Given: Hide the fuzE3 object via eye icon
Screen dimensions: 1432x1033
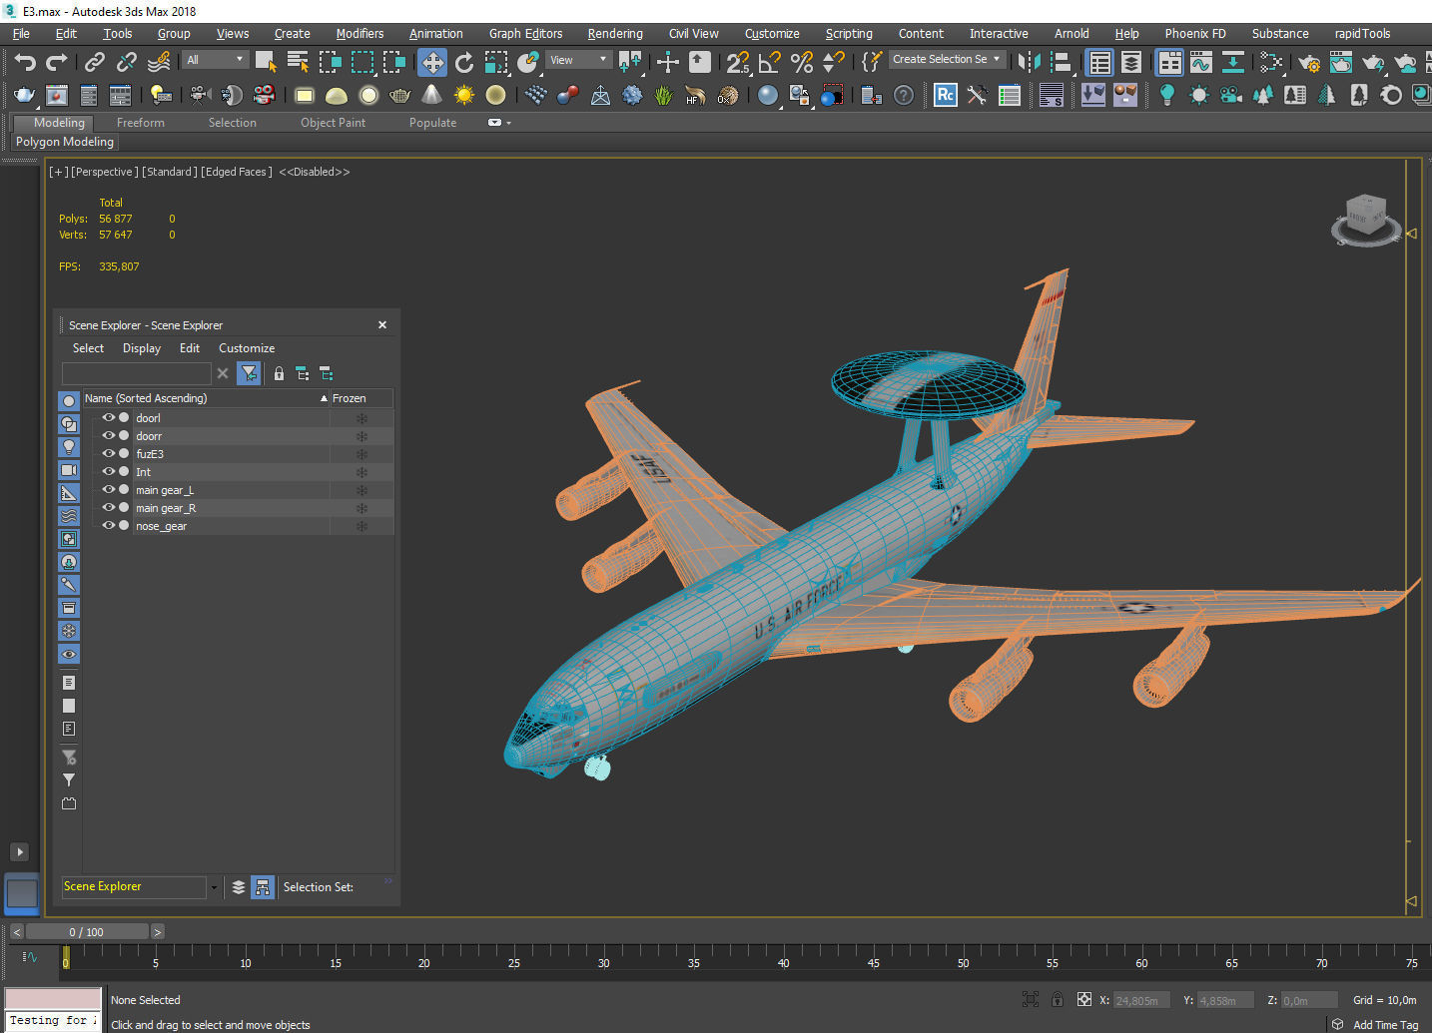Looking at the screenshot, I should click(x=109, y=454).
